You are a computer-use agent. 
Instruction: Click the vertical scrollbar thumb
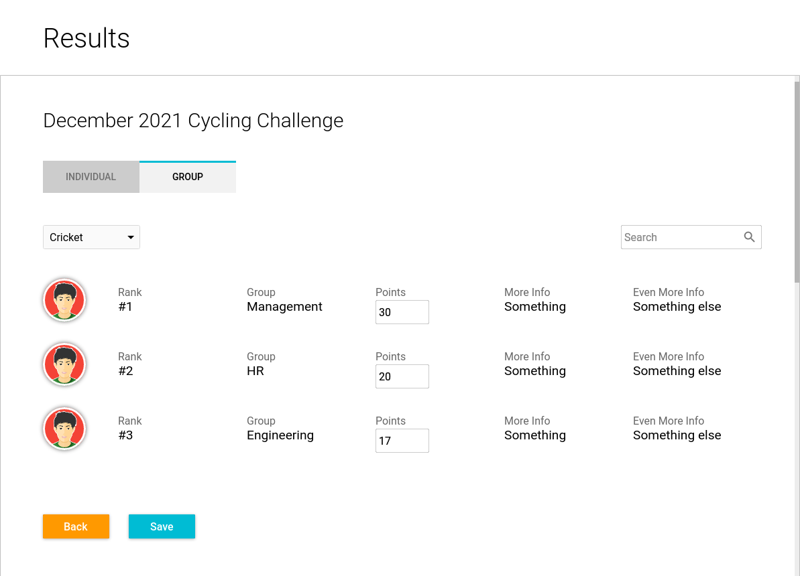click(797, 181)
